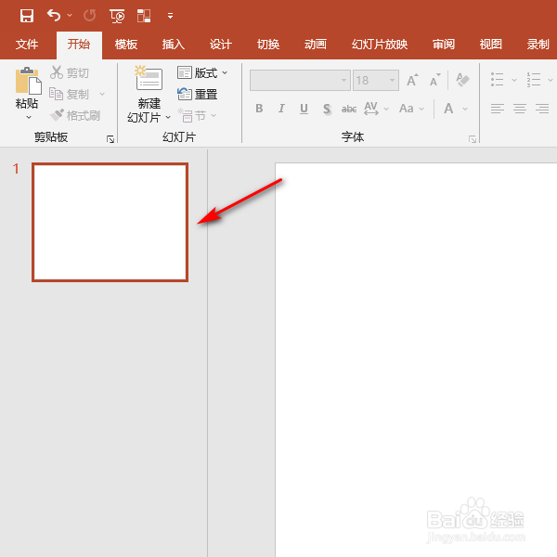Toggle underline formatting
The height and width of the screenshot is (557, 557).
tap(304, 109)
